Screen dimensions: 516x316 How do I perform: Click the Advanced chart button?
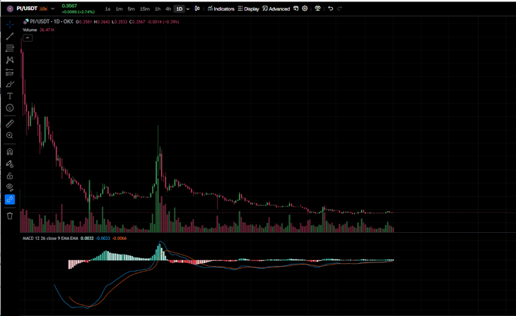276,9
